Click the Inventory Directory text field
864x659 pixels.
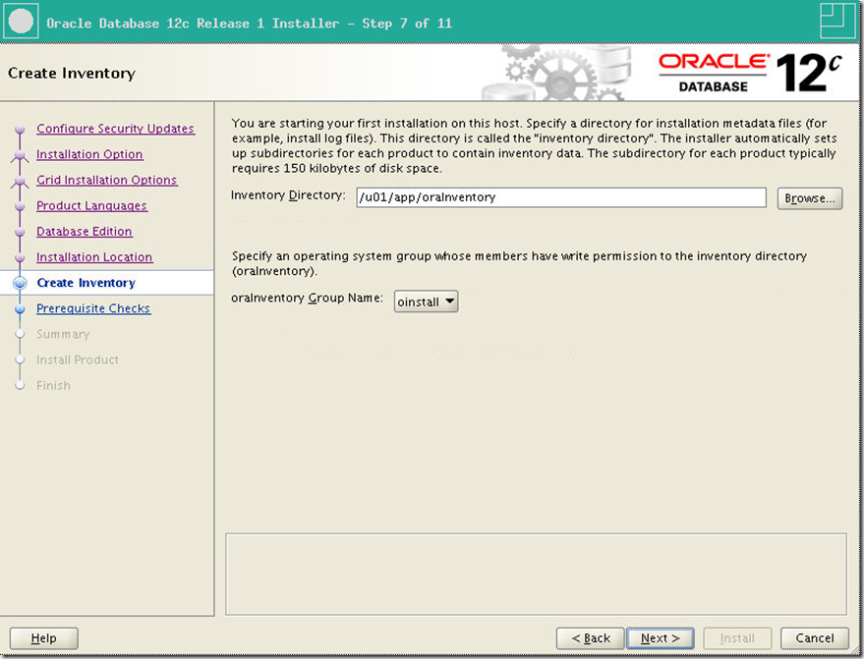[561, 197]
